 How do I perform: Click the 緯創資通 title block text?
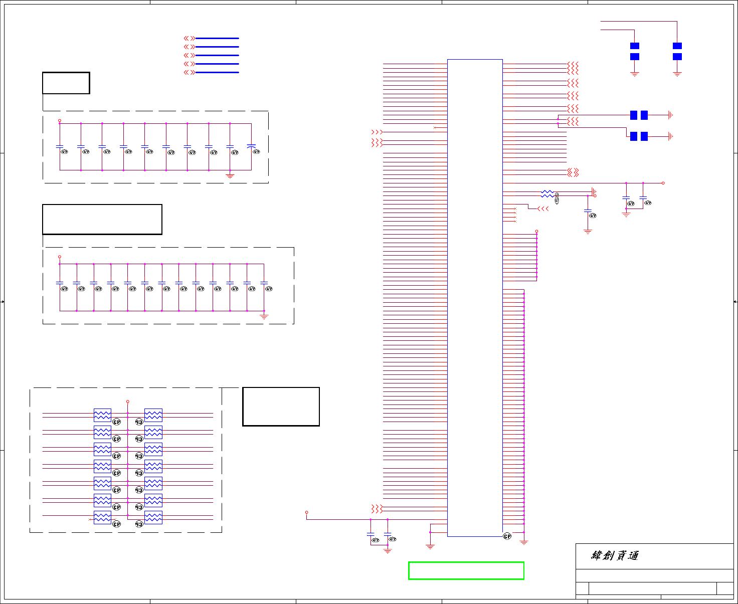pyautogui.click(x=615, y=555)
